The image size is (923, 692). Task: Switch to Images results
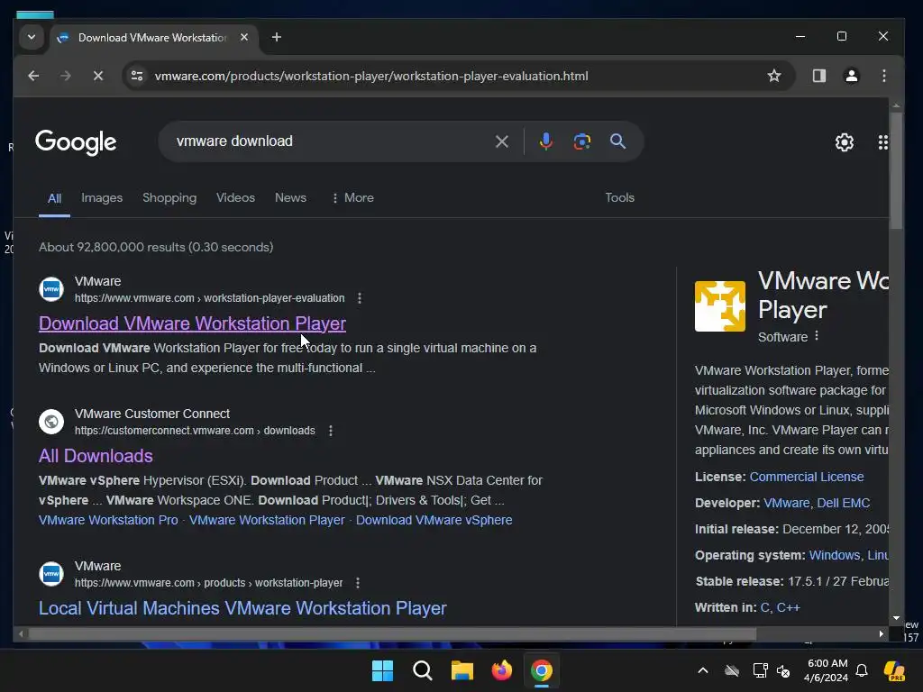click(102, 197)
